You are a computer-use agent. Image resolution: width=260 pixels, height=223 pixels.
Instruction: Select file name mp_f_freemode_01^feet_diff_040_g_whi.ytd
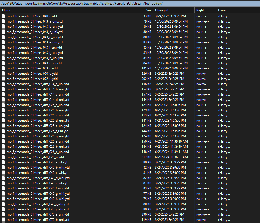tap(38, 194)
